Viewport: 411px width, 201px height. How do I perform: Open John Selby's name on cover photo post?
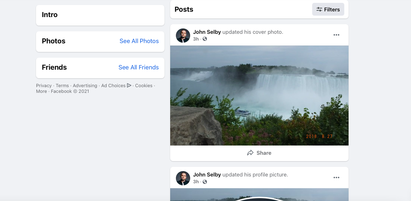(x=207, y=32)
